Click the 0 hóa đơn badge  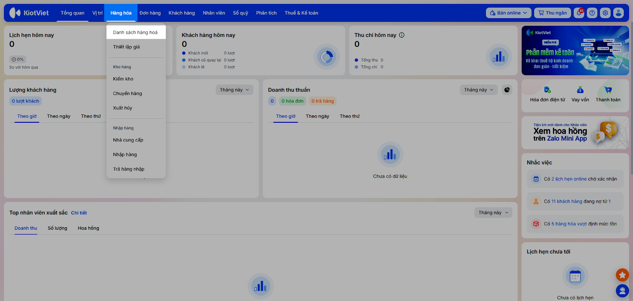(292, 101)
